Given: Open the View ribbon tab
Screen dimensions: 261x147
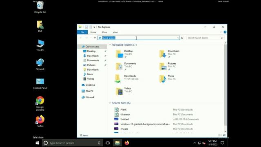Looking at the screenshot, I should pos(115,32).
